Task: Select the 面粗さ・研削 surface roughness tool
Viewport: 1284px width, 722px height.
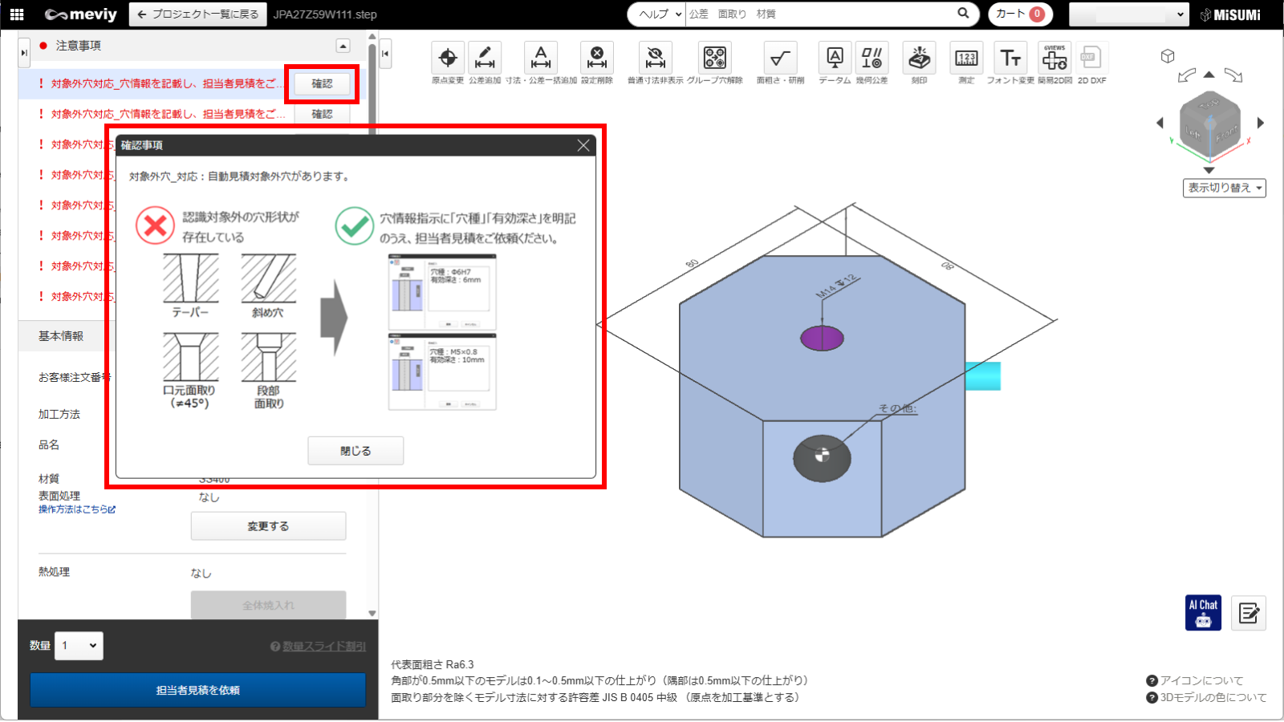Action: [x=780, y=59]
